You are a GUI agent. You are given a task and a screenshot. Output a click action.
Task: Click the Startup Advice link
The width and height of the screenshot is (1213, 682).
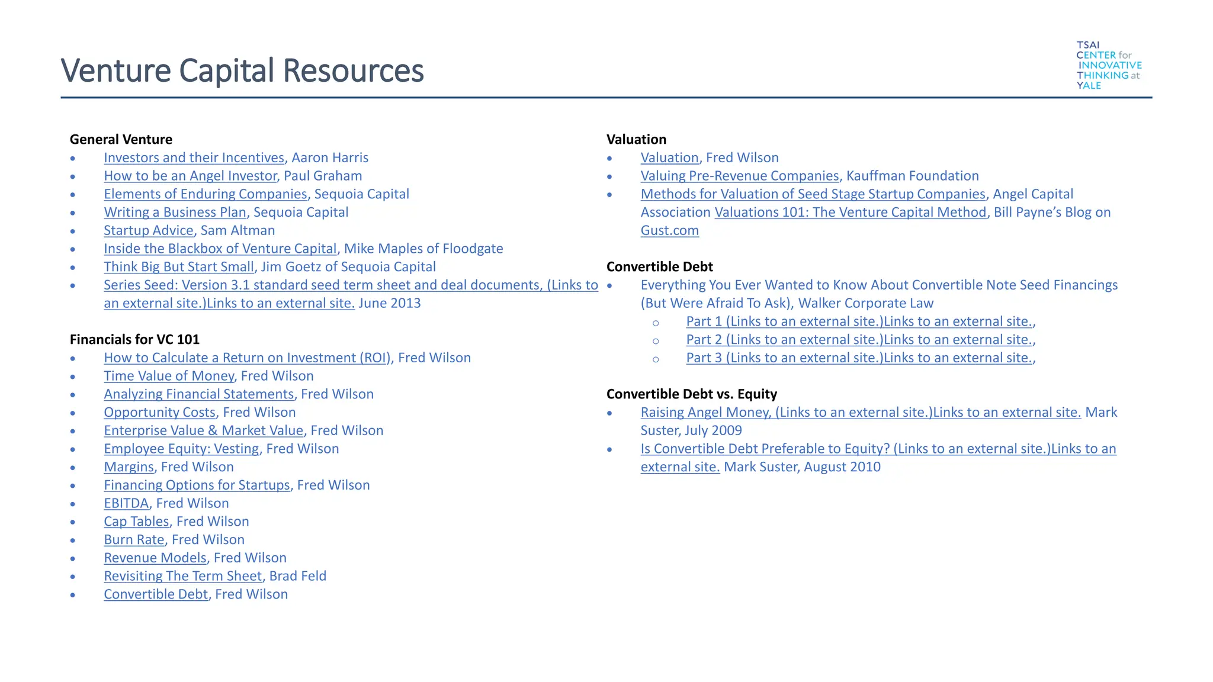(x=148, y=230)
